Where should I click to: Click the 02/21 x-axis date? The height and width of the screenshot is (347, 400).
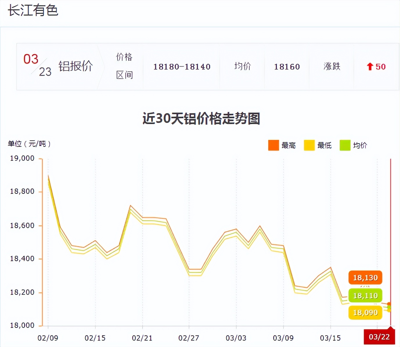(x=142, y=338)
